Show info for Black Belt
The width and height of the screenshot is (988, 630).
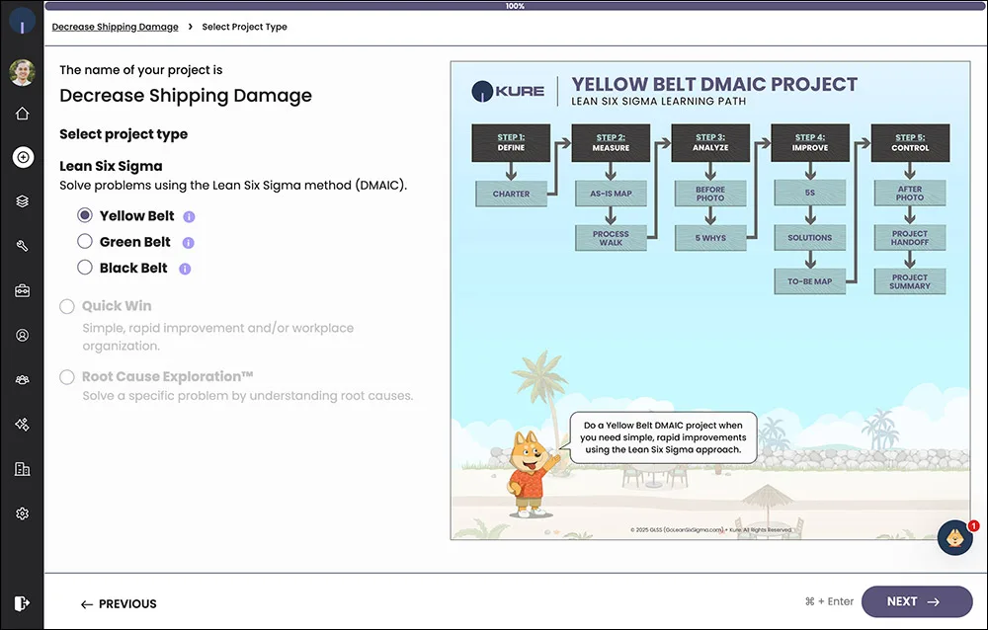coord(185,269)
